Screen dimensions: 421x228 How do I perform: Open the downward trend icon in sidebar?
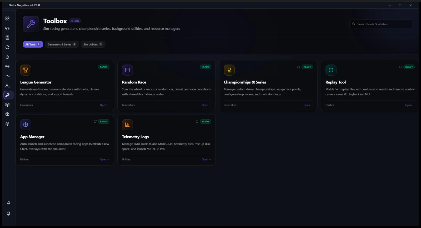7,76
